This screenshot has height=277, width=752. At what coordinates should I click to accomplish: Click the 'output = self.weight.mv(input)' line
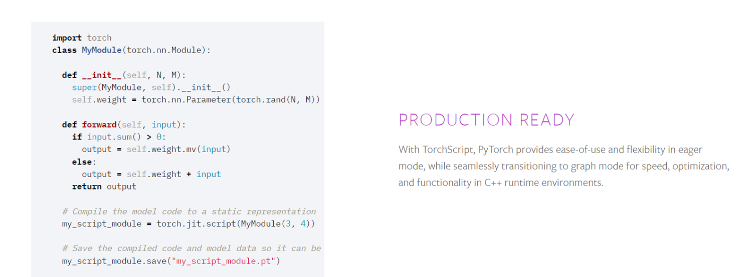point(156,149)
